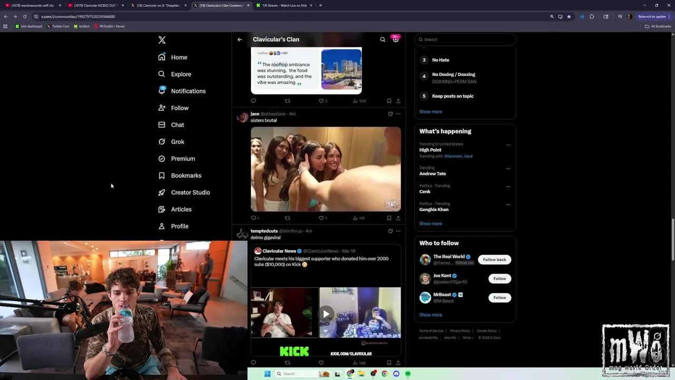Image resolution: width=675 pixels, height=380 pixels.
Task: Open Andrew Tate trending topic
Action: 432,174
